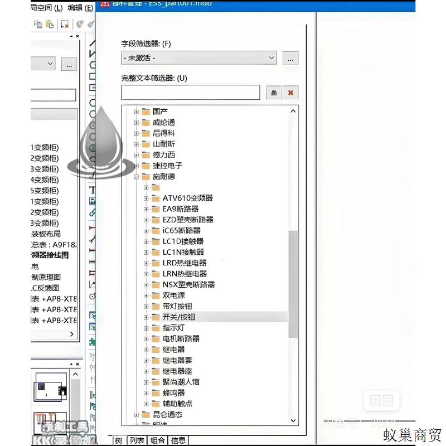The height and width of the screenshot is (446, 446).
Task: Expand the EA9断路器 folder
Action: coord(146,209)
